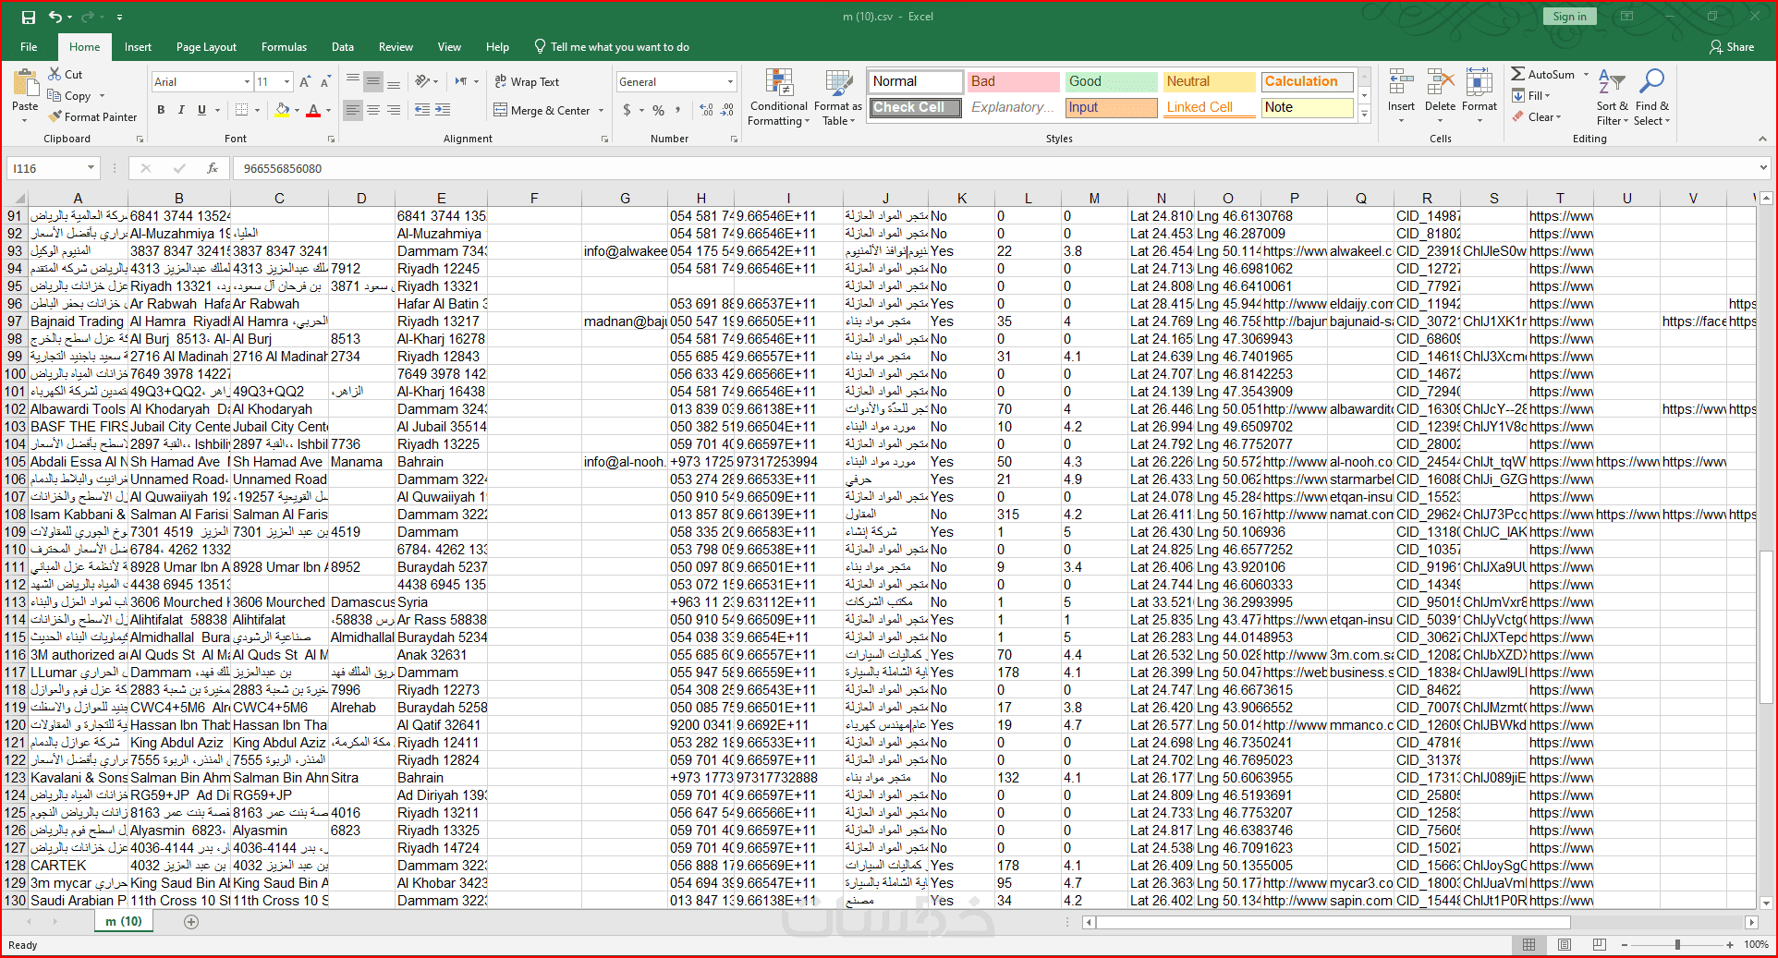
Task: Click the AutoSum sigma icon
Action: click(x=1518, y=74)
